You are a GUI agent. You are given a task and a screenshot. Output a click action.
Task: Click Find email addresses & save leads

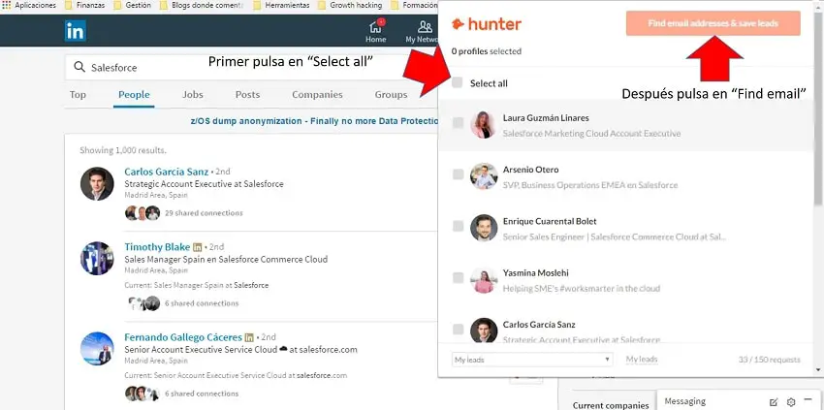tap(713, 23)
